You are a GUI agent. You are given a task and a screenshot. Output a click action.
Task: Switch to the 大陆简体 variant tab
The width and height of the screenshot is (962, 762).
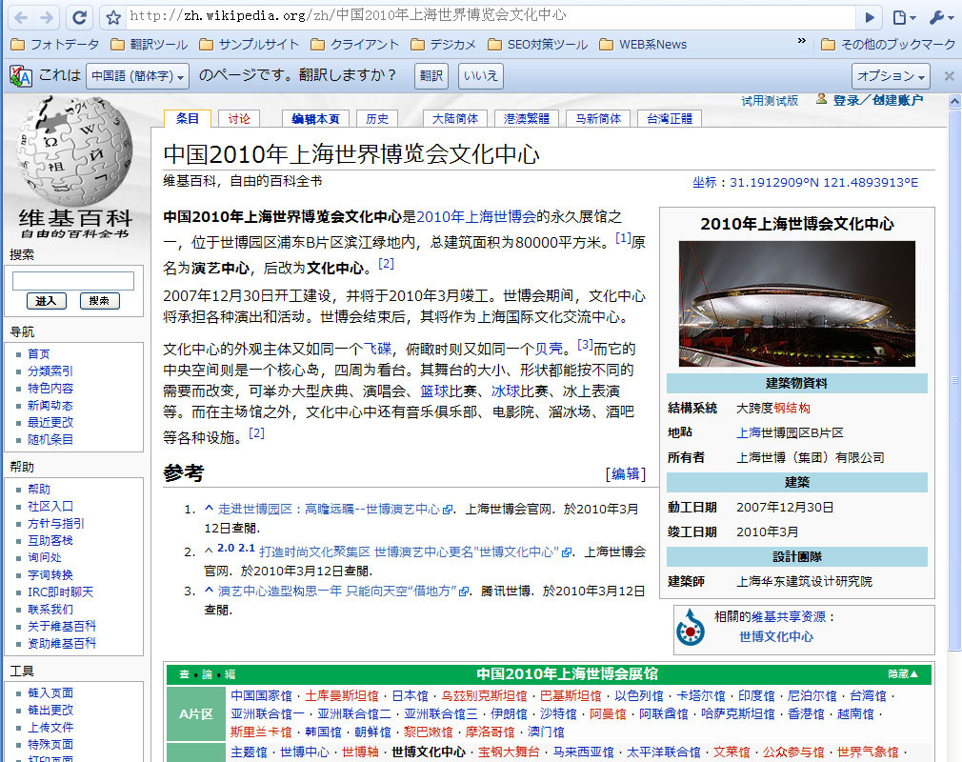click(454, 118)
